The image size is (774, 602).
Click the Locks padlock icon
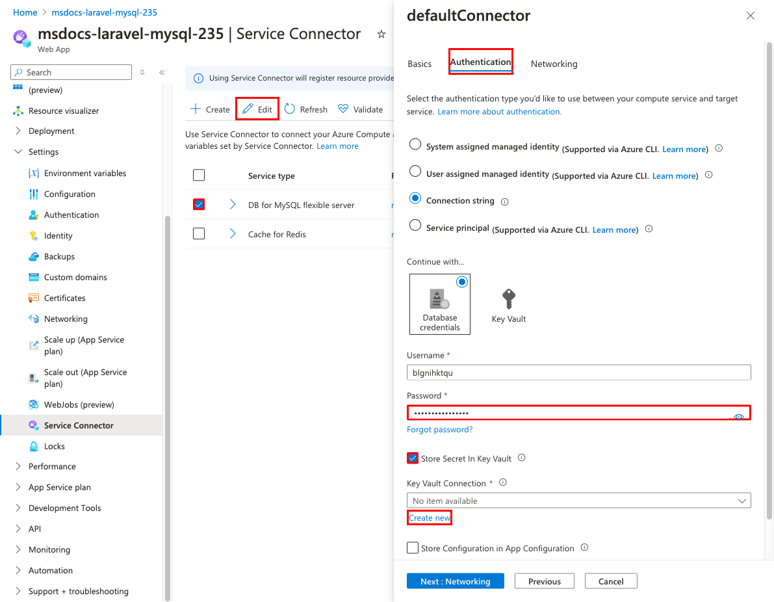tap(34, 446)
